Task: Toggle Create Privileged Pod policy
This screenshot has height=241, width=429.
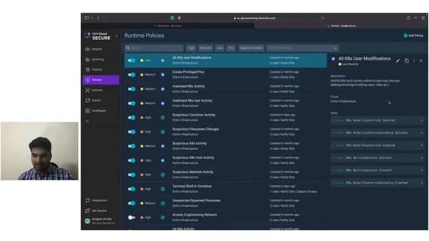Action: (131, 74)
